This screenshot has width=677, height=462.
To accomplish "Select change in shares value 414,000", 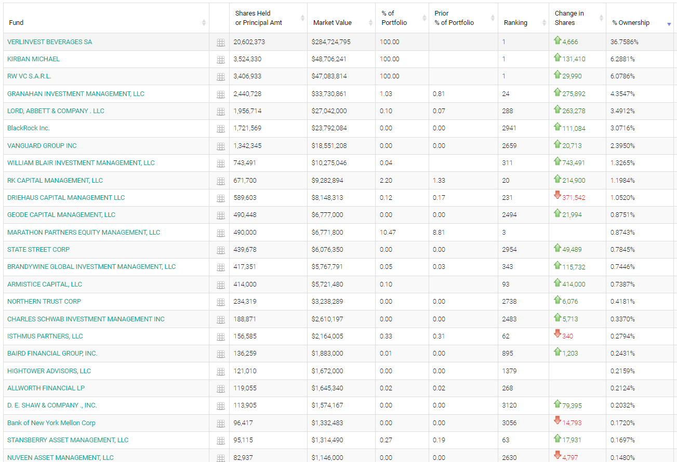I will pyautogui.click(x=574, y=284).
